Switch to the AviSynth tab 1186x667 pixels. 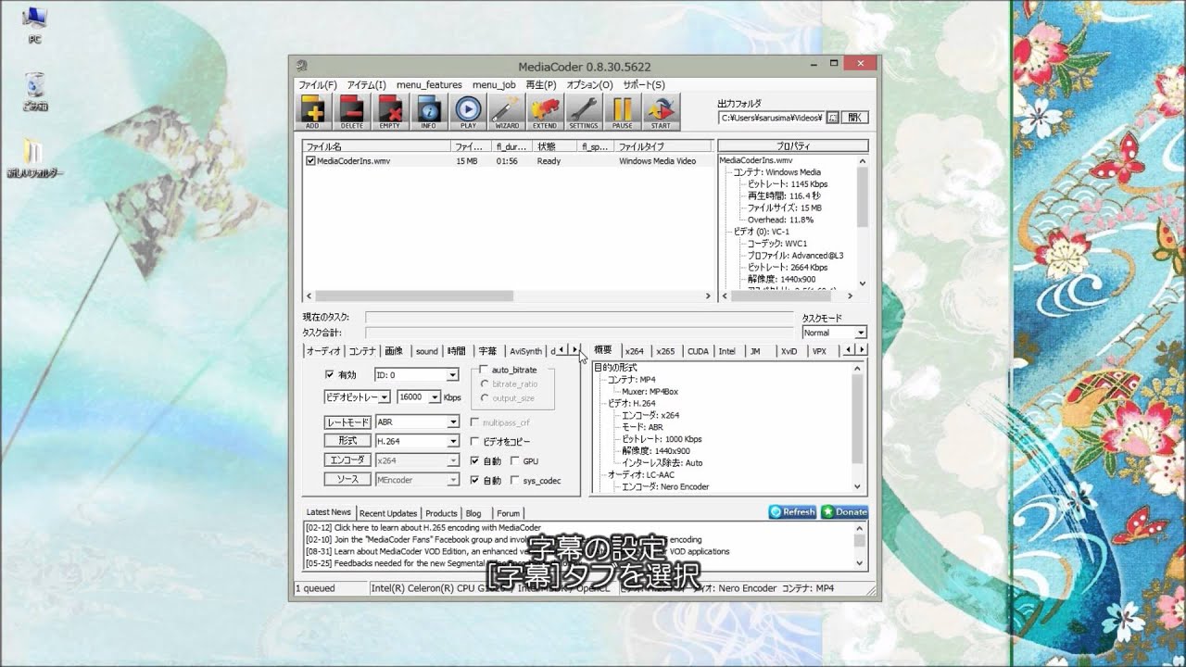525,351
